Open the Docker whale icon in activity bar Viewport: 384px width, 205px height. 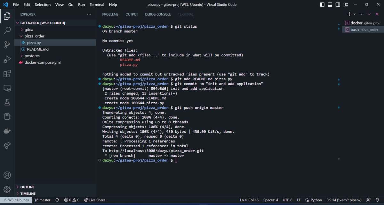(7, 131)
